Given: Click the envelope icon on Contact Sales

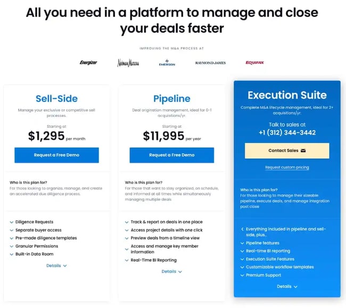Looking at the screenshot, I should pos(303,151).
